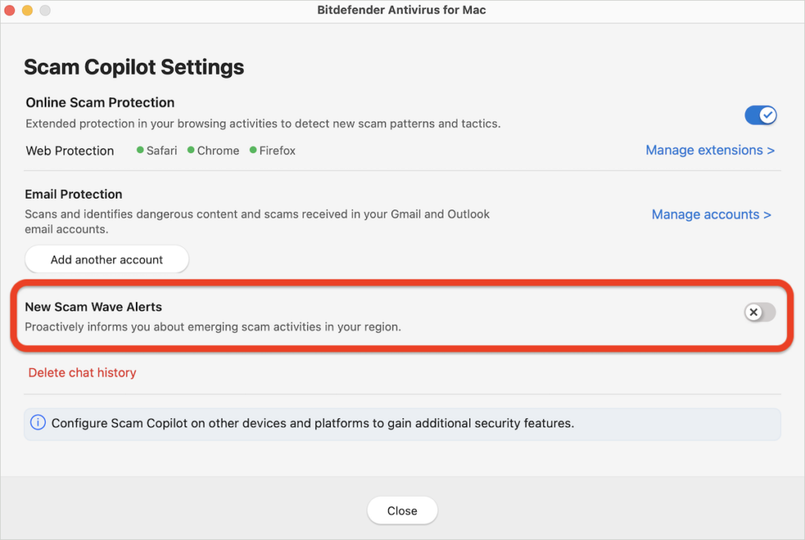The height and width of the screenshot is (540, 805).
Task: Click the X inside the New Scam Wave Alerts switch
Action: point(752,312)
